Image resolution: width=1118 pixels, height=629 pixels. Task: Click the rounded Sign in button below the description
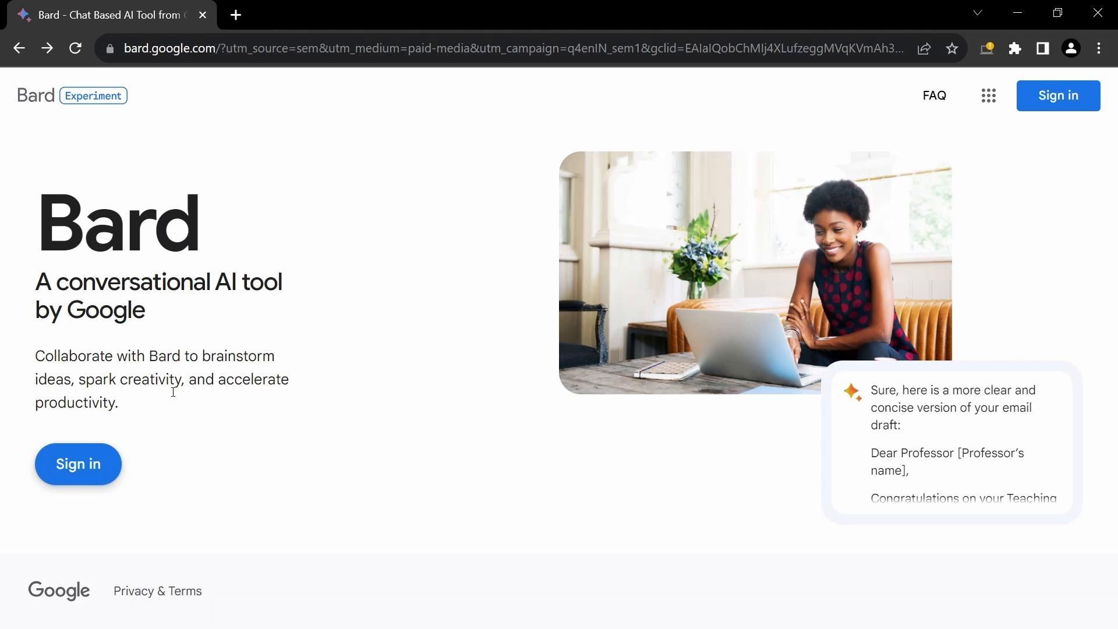[x=78, y=464]
